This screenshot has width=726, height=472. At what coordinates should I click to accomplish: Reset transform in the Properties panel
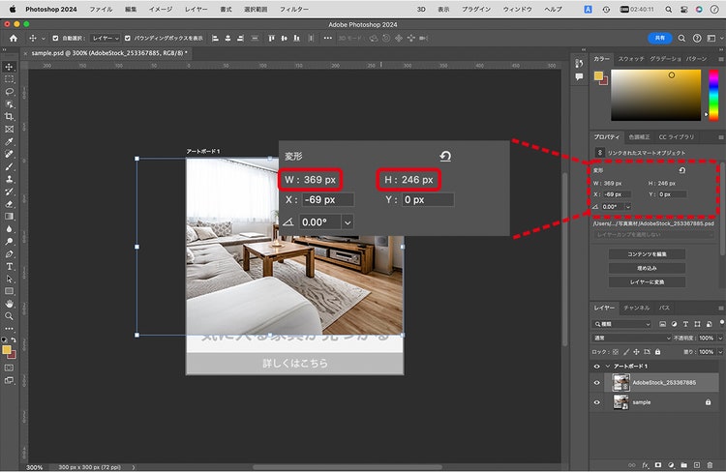[x=682, y=171]
